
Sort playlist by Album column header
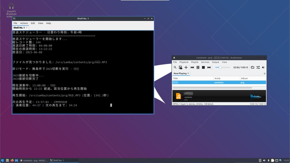coord(253,78)
